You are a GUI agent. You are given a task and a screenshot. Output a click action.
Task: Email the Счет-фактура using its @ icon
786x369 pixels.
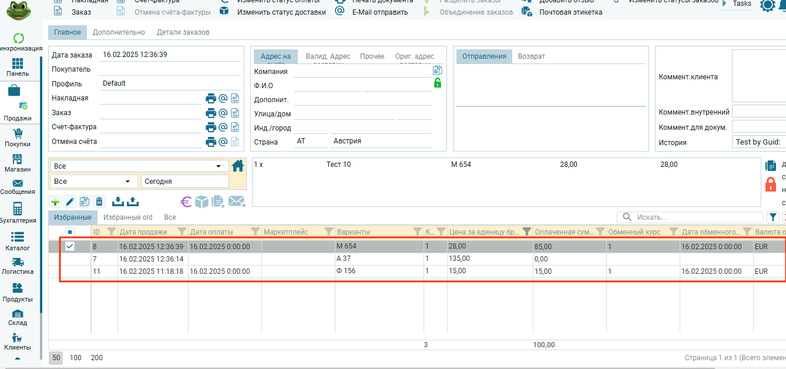223,127
